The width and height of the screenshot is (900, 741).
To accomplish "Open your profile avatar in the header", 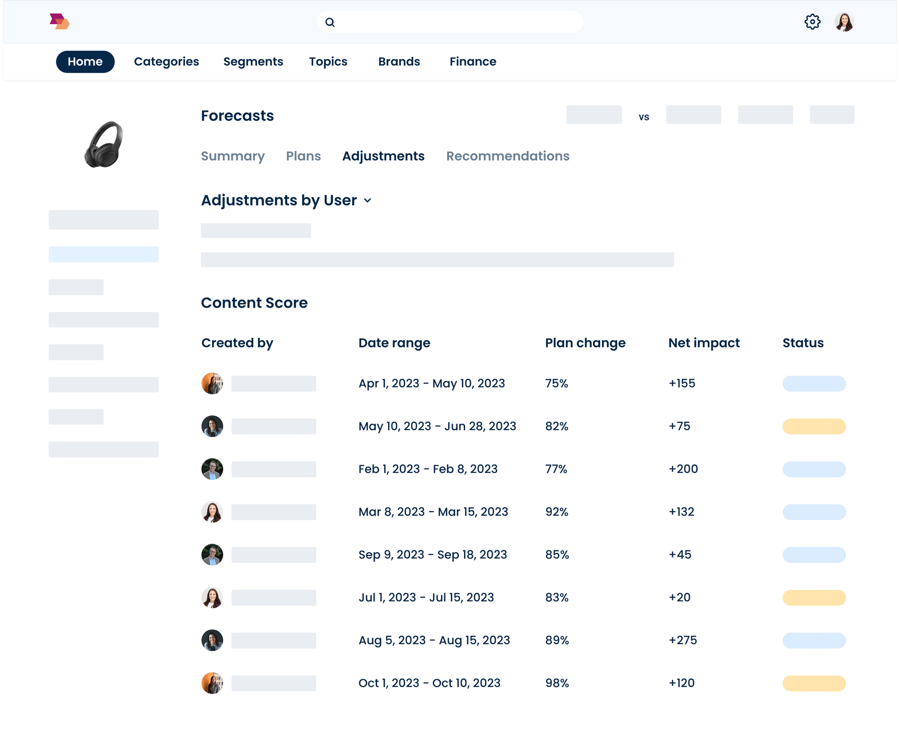I will tap(843, 22).
